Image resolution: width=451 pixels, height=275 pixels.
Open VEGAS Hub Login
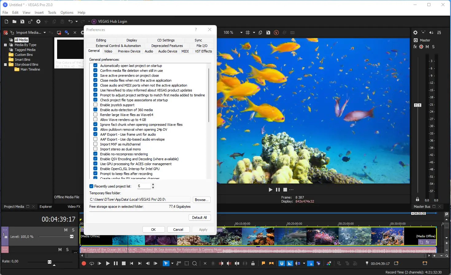point(110,21)
